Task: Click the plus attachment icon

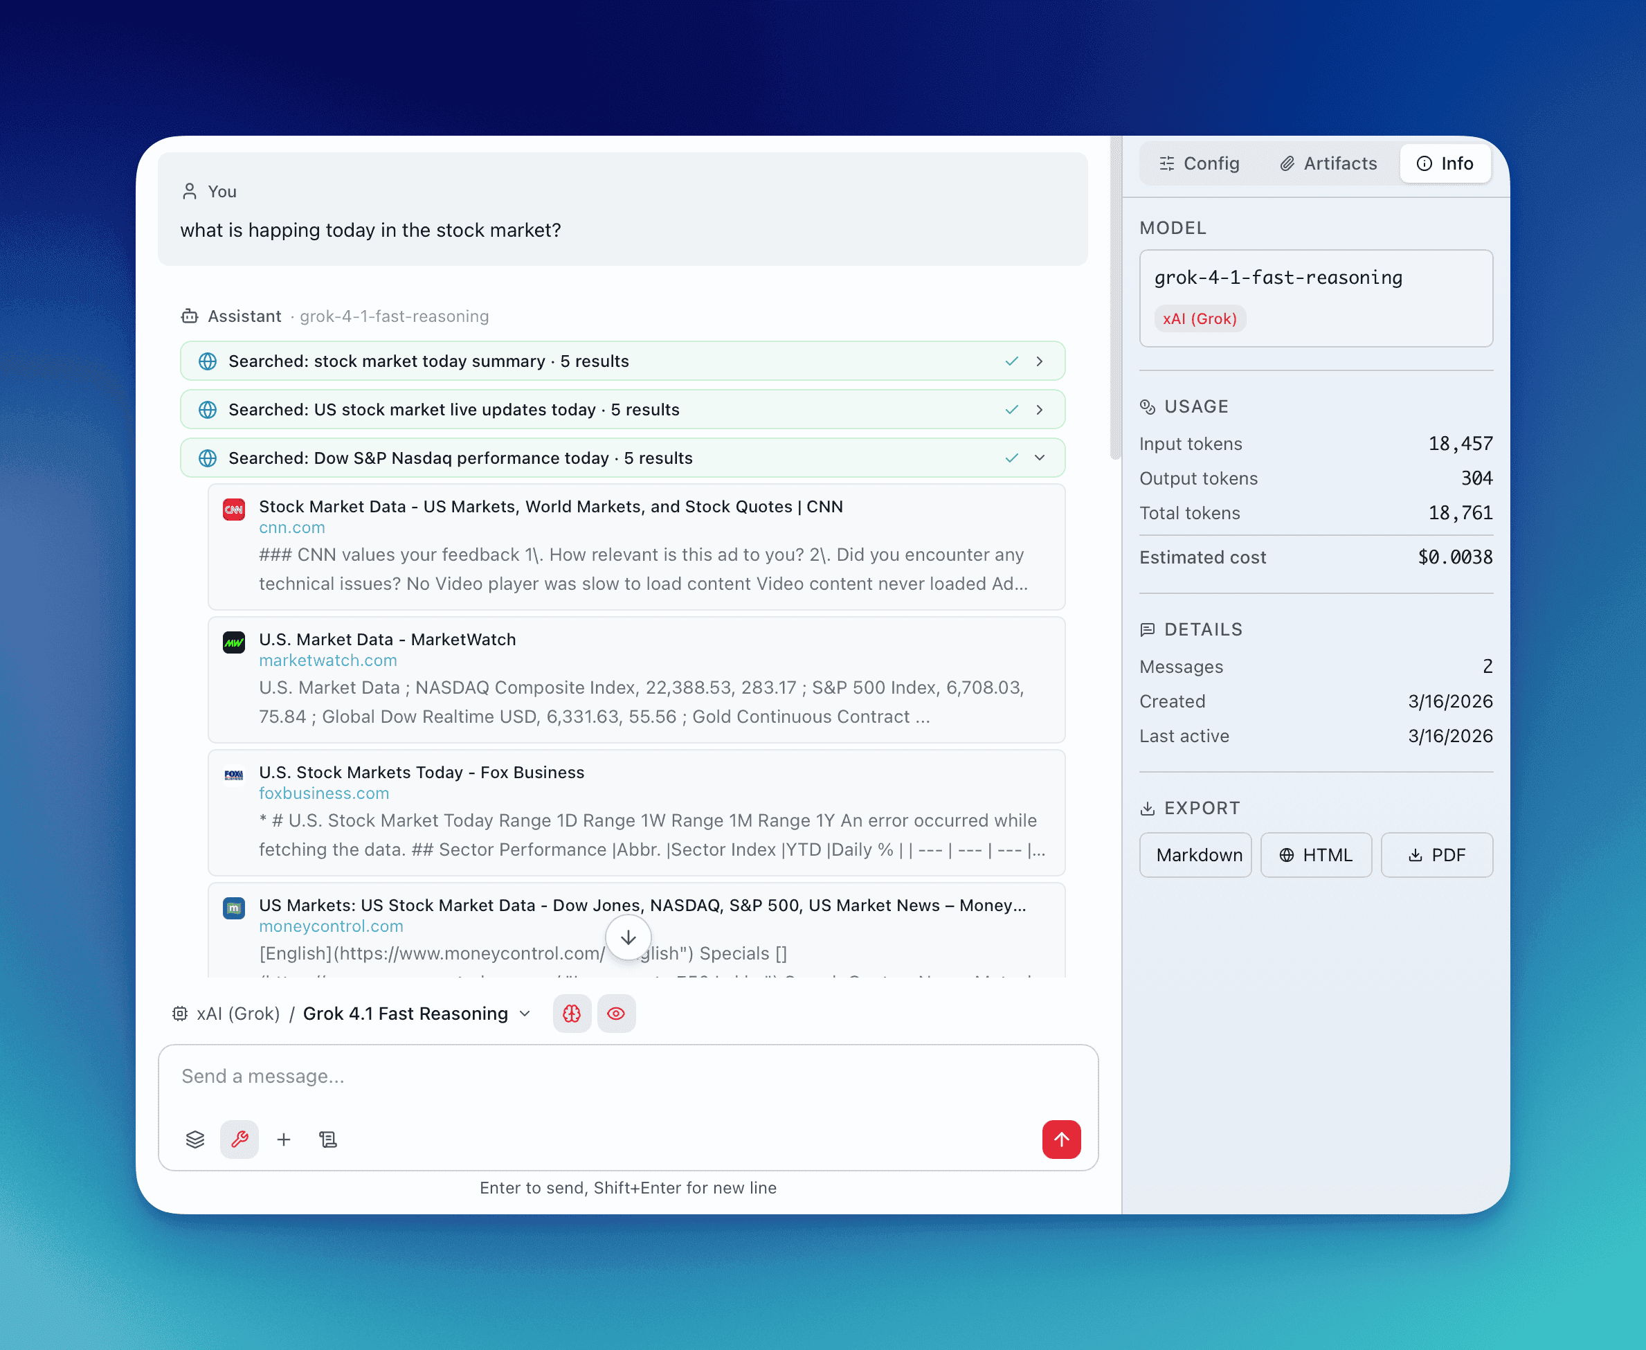Action: (284, 1140)
